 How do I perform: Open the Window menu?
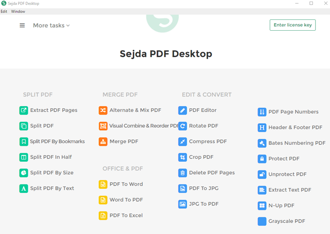(18, 11)
